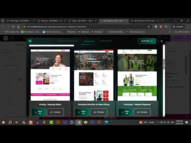Image resolution: width=191 pixels, height=143 pixels.
Task: Click the RTMKit logo in popup header
Action: [x=30, y=41]
